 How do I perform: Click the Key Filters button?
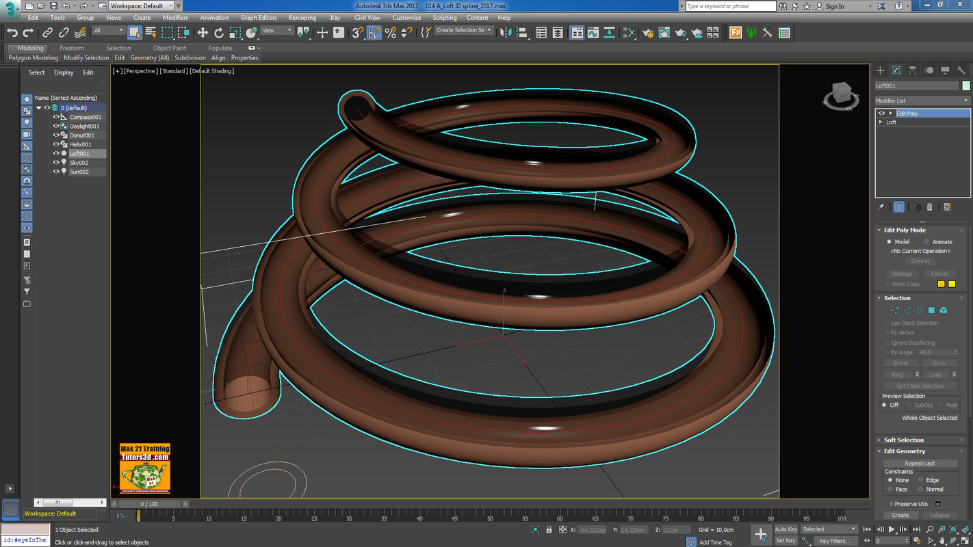pos(835,541)
